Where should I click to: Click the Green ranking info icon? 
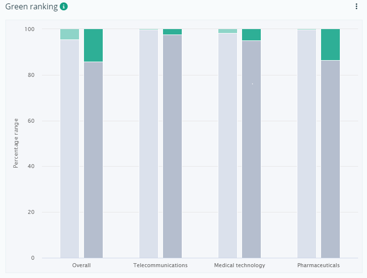64,6
